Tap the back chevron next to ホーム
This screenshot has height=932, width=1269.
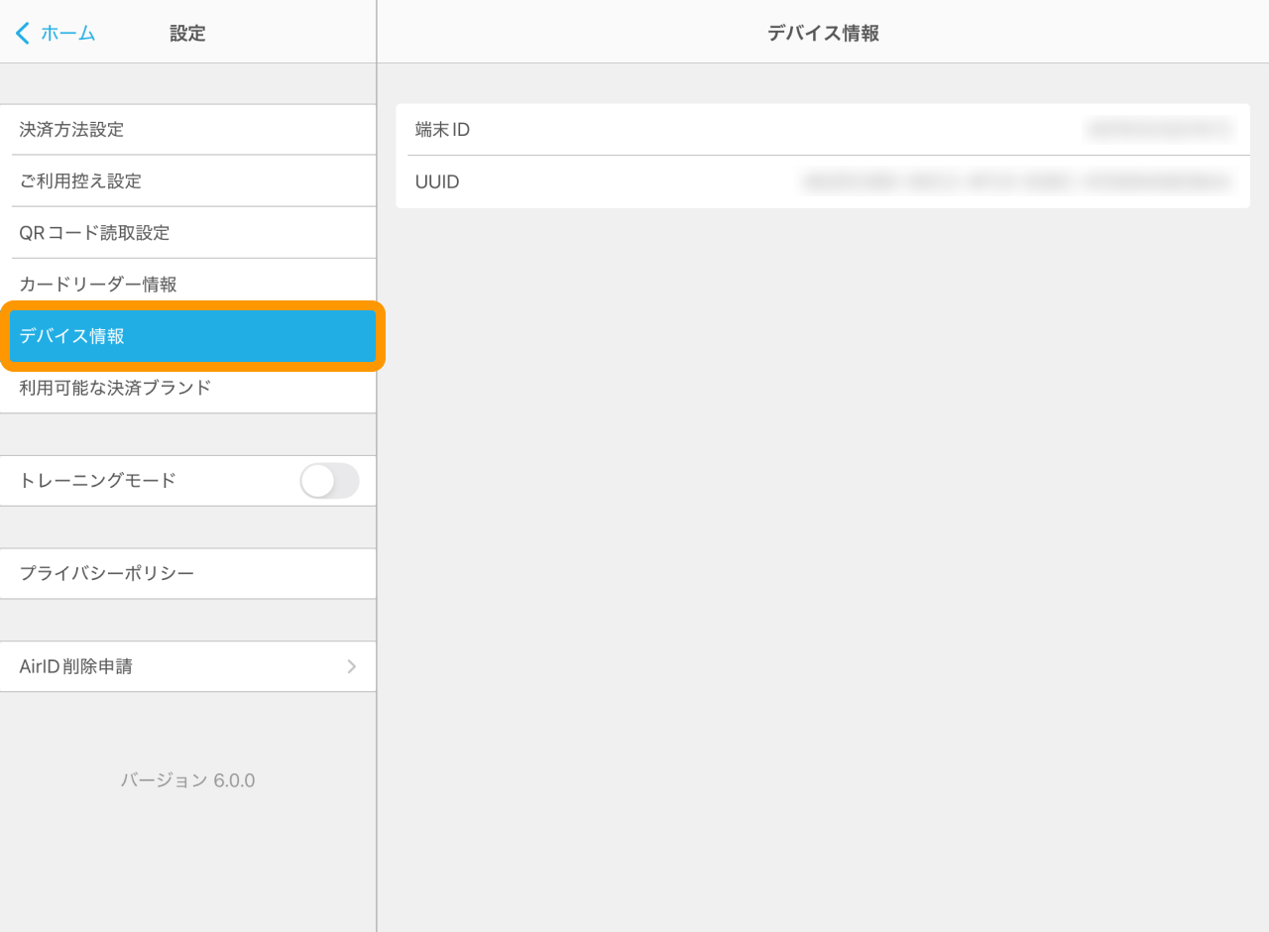pos(22,32)
